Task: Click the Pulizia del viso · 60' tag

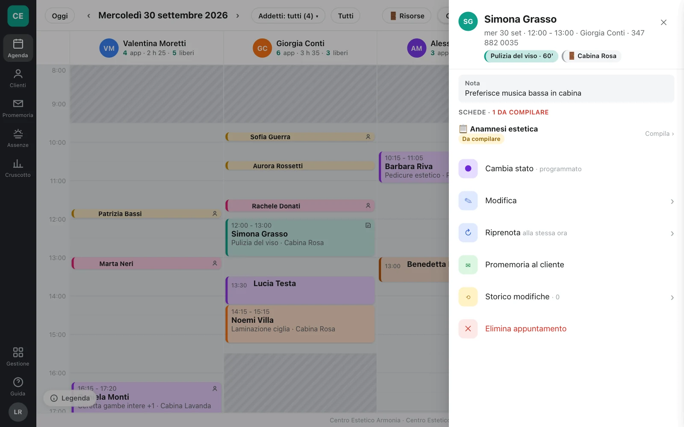Action: click(521, 56)
